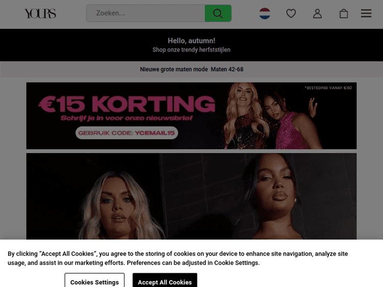Image resolution: width=383 pixels, height=287 pixels.
Task: Open the hamburger menu
Action: click(366, 13)
